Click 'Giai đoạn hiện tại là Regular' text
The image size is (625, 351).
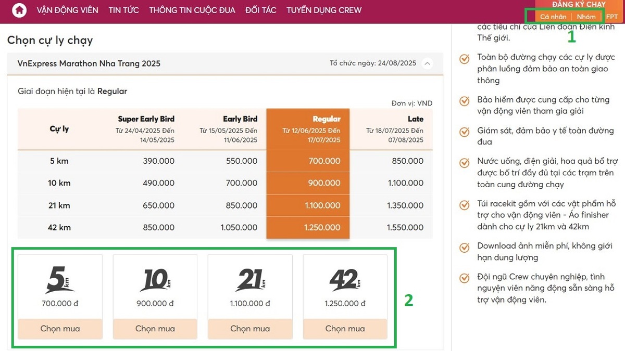point(72,92)
